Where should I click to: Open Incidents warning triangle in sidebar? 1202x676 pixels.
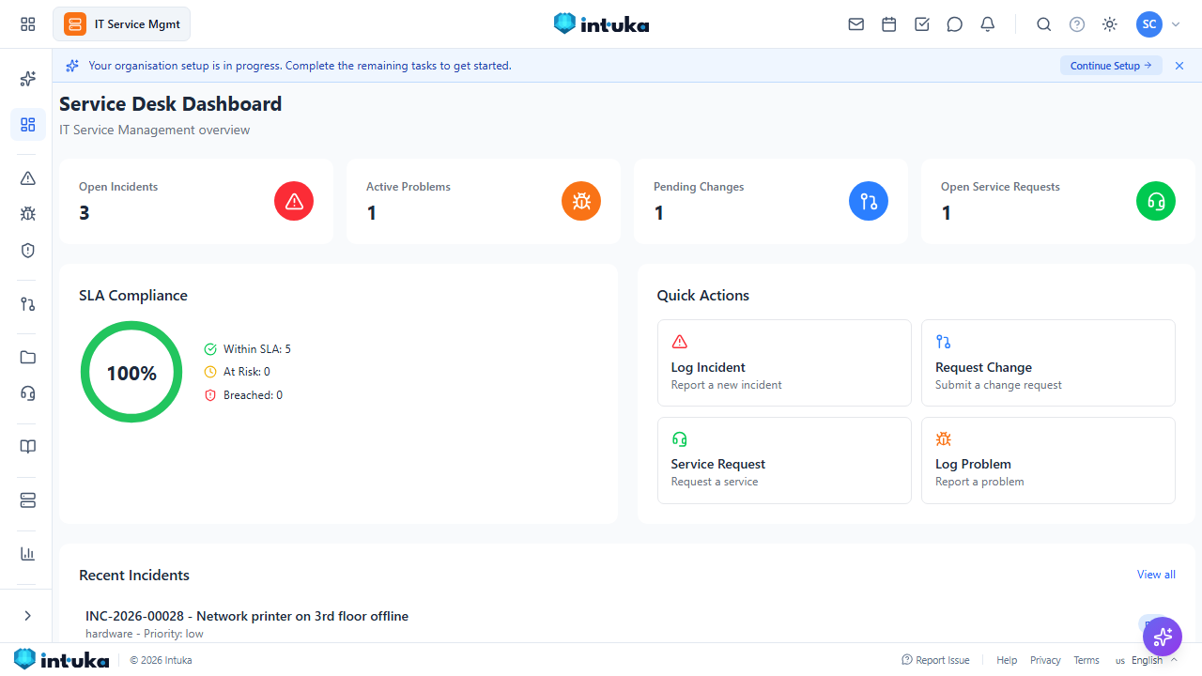pyautogui.click(x=28, y=178)
